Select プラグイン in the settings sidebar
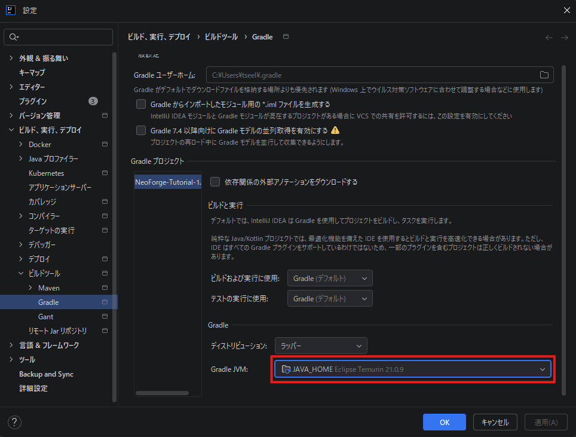 coord(33,101)
